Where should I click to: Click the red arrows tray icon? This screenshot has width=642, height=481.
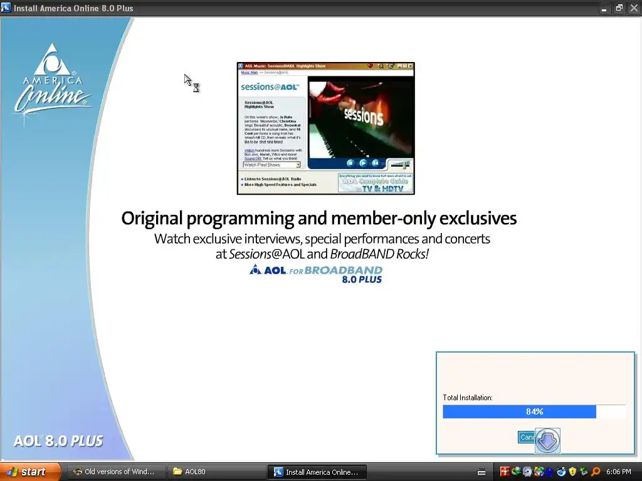pos(505,472)
